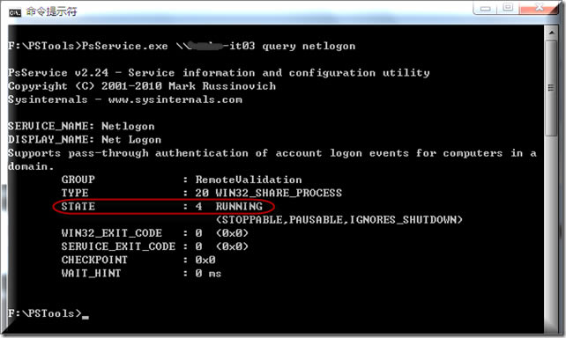Click the TYPE label

75,193
